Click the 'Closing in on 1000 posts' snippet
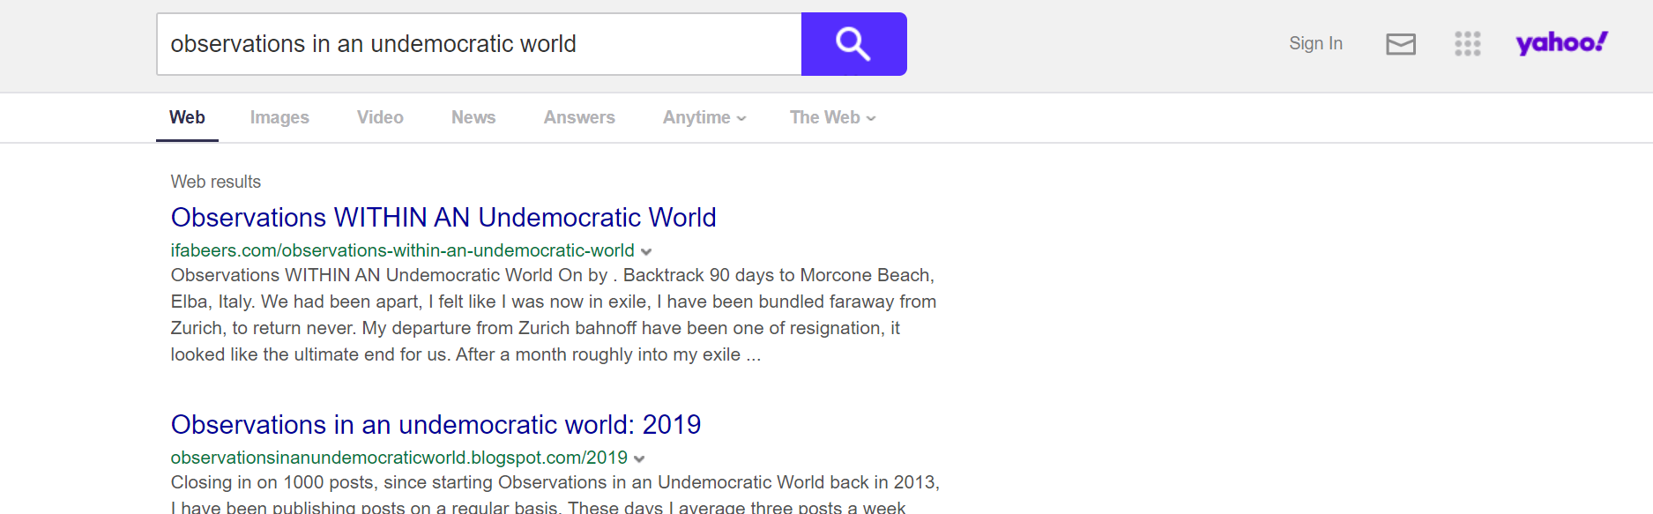Screen dimensions: 1653x514 (x=555, y=483)
